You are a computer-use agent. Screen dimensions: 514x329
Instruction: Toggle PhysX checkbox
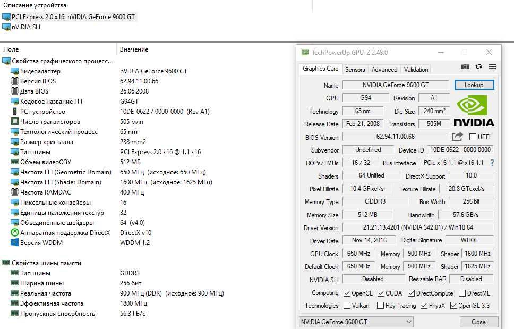tap(424, 306)
